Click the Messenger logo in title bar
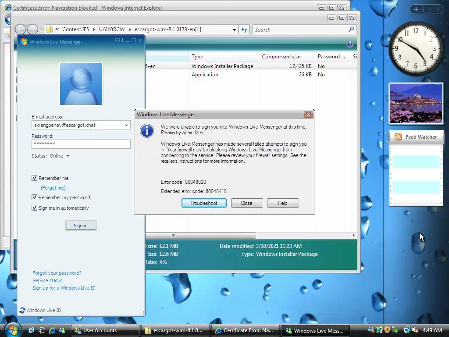Image resolution: width=449 pixels, height=337 pixels. pyautogui.click(x=24, y=42)
